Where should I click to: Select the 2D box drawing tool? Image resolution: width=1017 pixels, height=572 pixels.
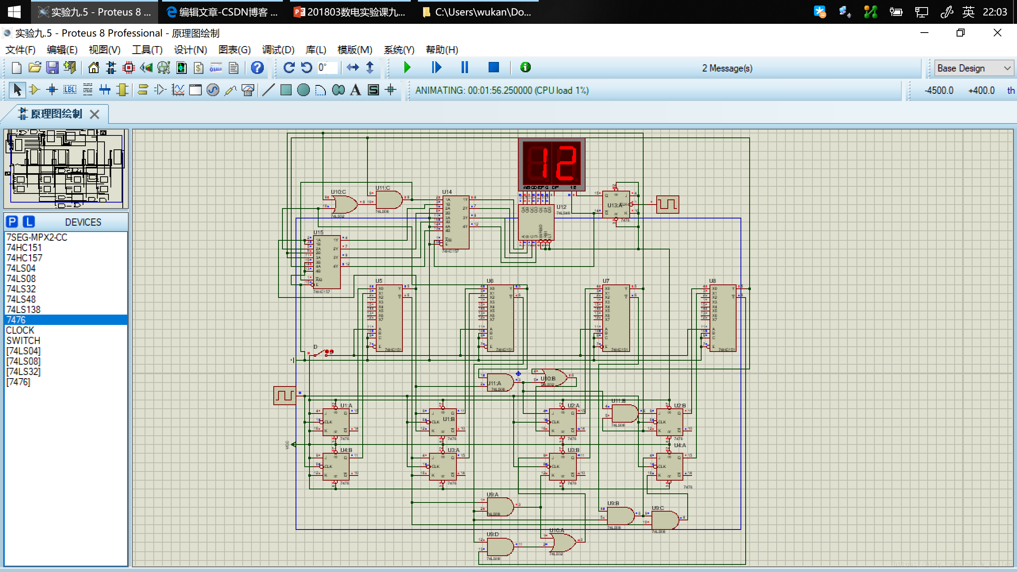(x=286, y=90)
